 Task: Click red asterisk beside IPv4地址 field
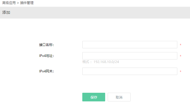(x=180, y=56)
